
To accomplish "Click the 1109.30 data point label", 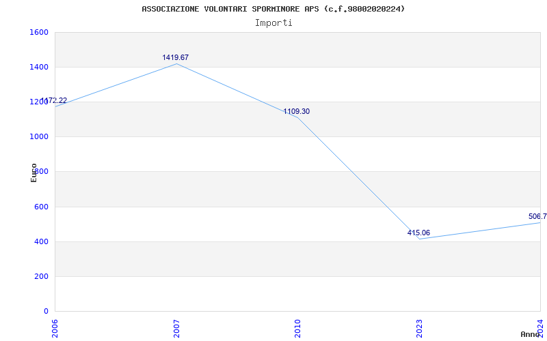I will coord(296,111).
